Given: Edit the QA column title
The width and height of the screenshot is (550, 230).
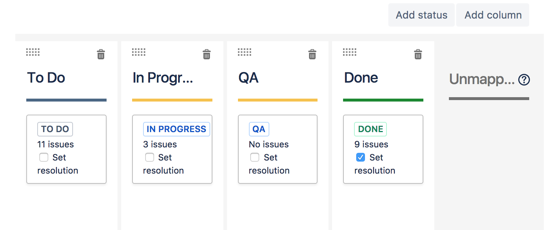Looking at the screenshot, I should click(249, 78).
